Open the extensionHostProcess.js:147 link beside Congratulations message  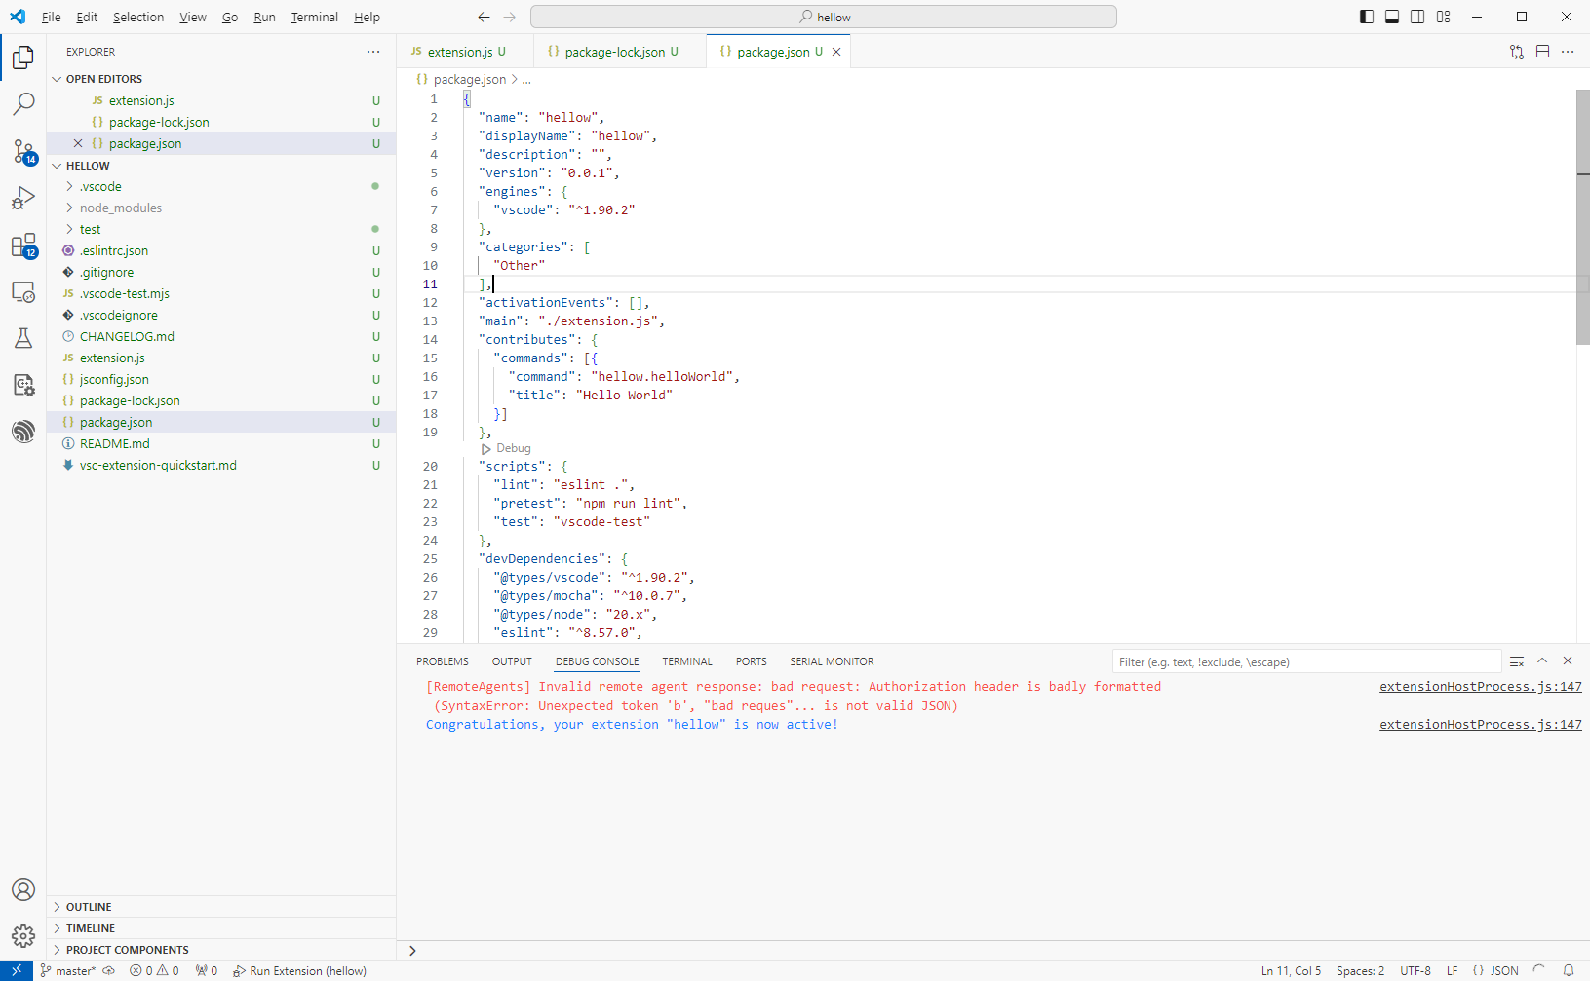click(1481, 725)
